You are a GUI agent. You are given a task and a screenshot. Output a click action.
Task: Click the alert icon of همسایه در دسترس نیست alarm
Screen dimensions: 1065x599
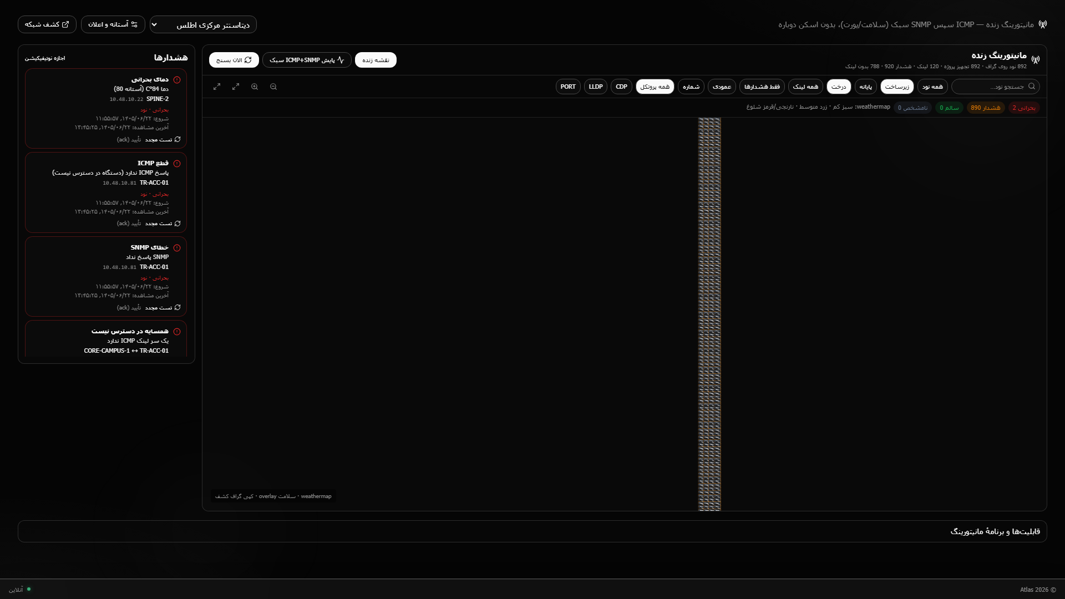[x=177, y=332]
